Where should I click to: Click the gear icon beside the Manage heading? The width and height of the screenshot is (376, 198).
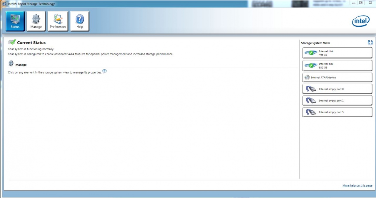(11, 63)
